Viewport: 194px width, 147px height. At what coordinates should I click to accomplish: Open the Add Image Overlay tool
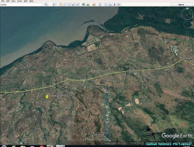pyautogui.click(x=73, y=4)
